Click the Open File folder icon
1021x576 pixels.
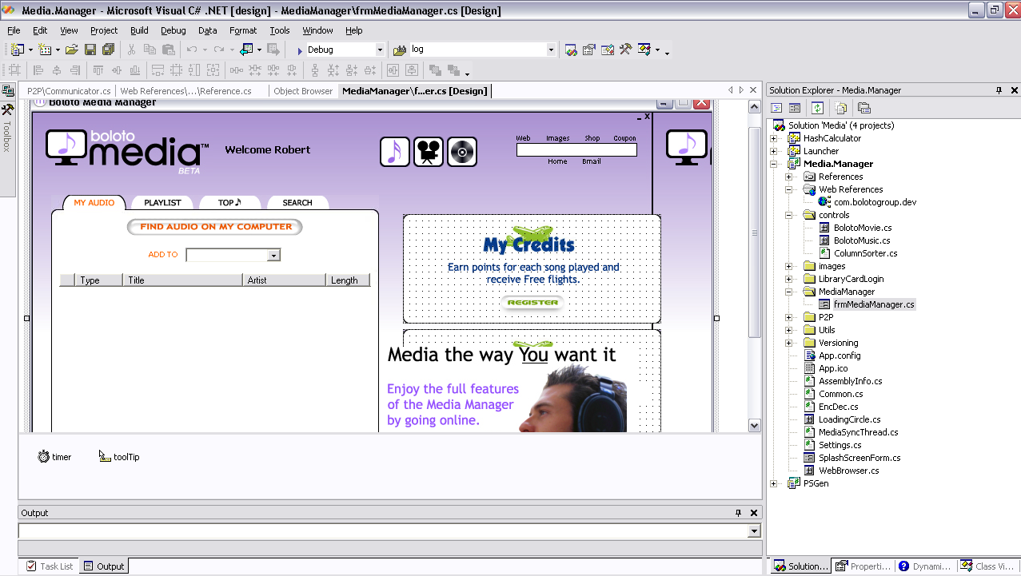(71, 50)
